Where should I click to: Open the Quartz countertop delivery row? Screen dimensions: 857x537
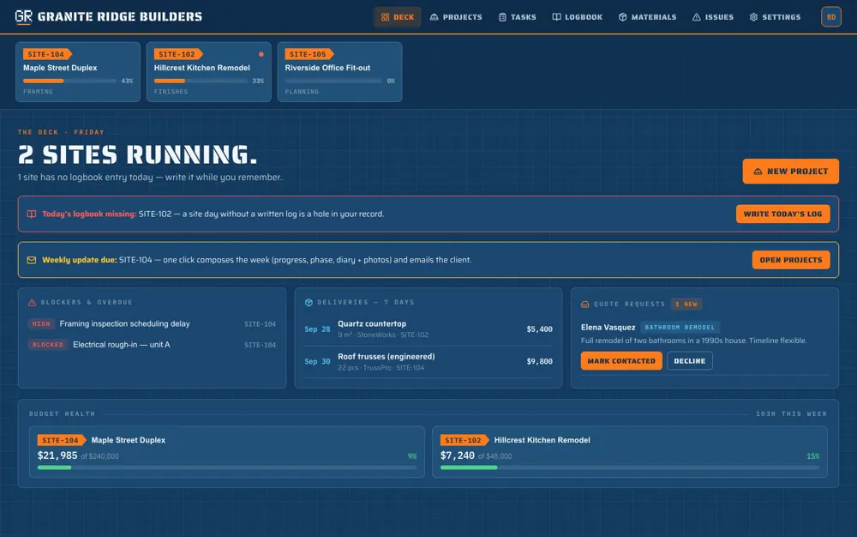(x=428, y=329)
